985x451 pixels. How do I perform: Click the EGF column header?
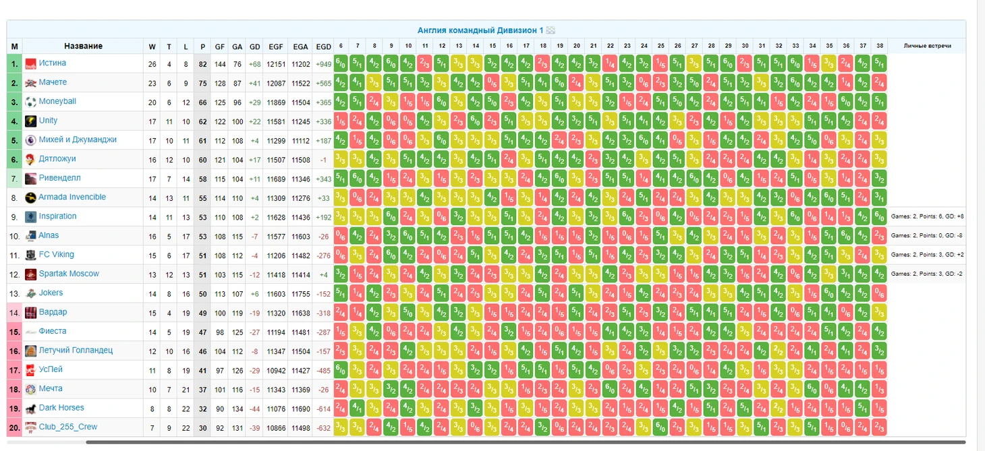point(275,47)
